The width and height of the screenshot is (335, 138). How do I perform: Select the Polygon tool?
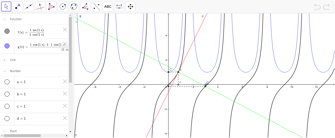tap(51, 6)
